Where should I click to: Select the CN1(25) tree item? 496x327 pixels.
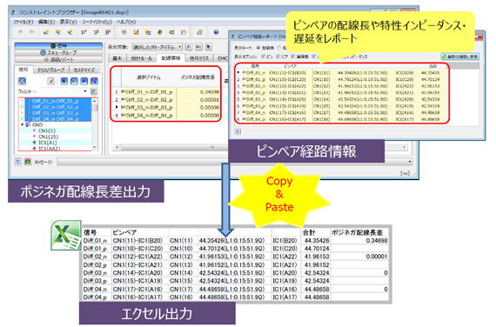48,137
